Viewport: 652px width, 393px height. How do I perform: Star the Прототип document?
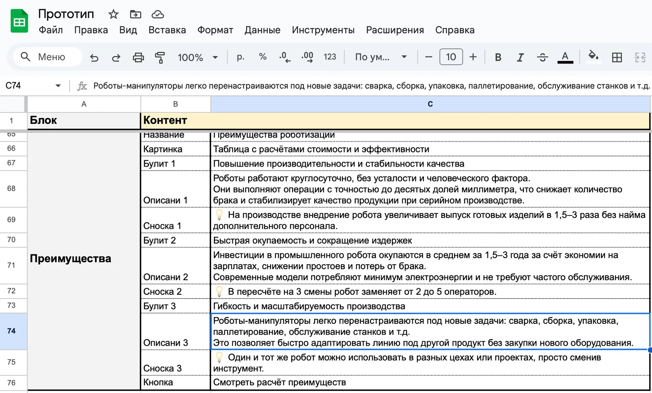pos(113,15)
